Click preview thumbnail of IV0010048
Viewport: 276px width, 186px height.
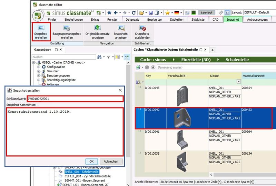pos(183,96)
